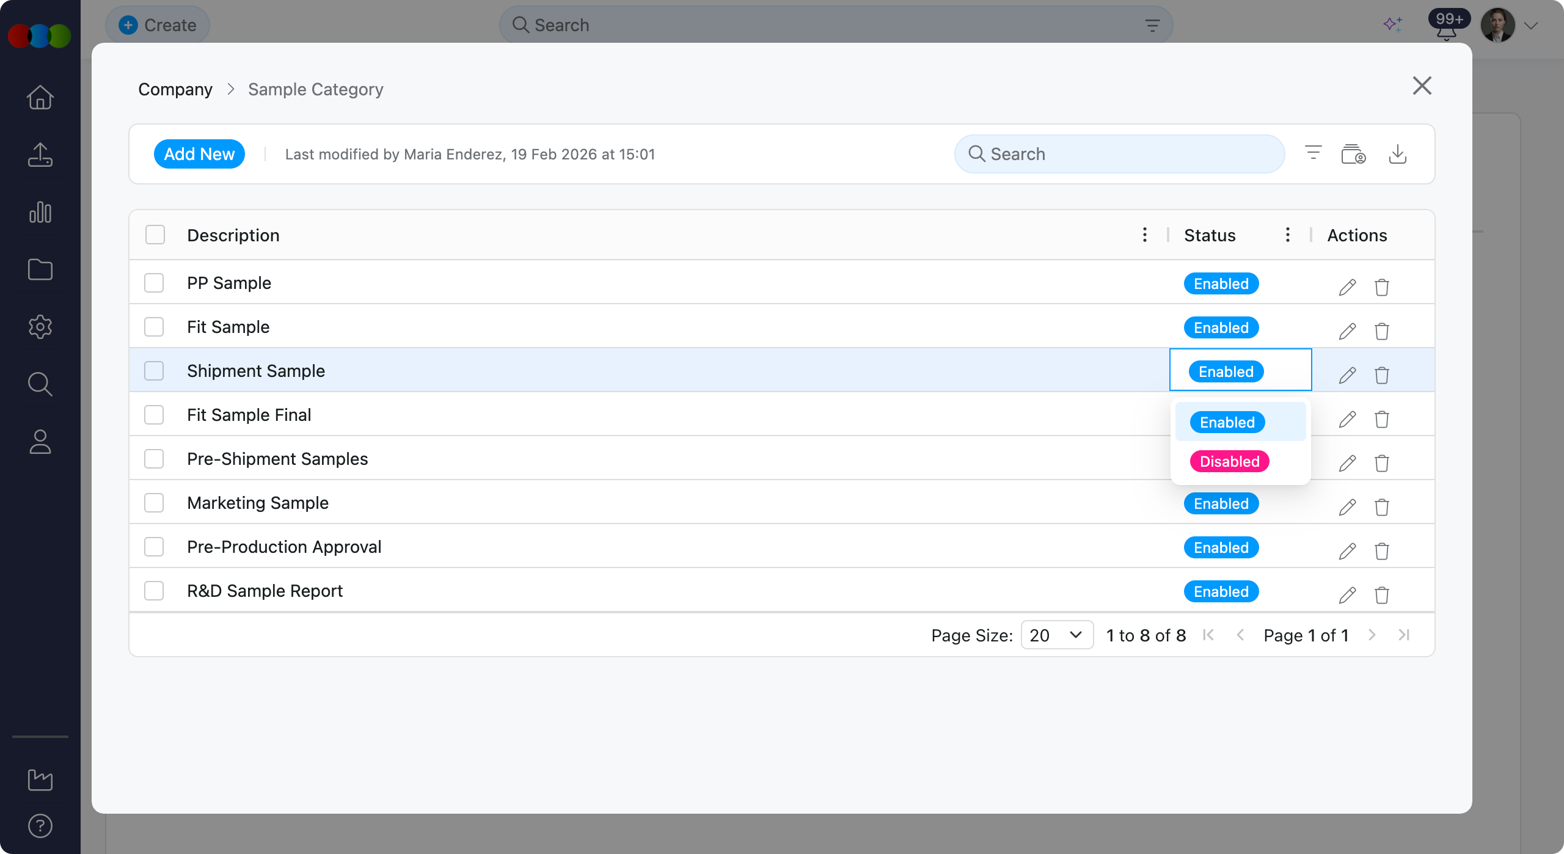Select the Pre-Shipment Samples checkbox
The width and height of the screenshot is (1564, 854).
pos(154,459)
